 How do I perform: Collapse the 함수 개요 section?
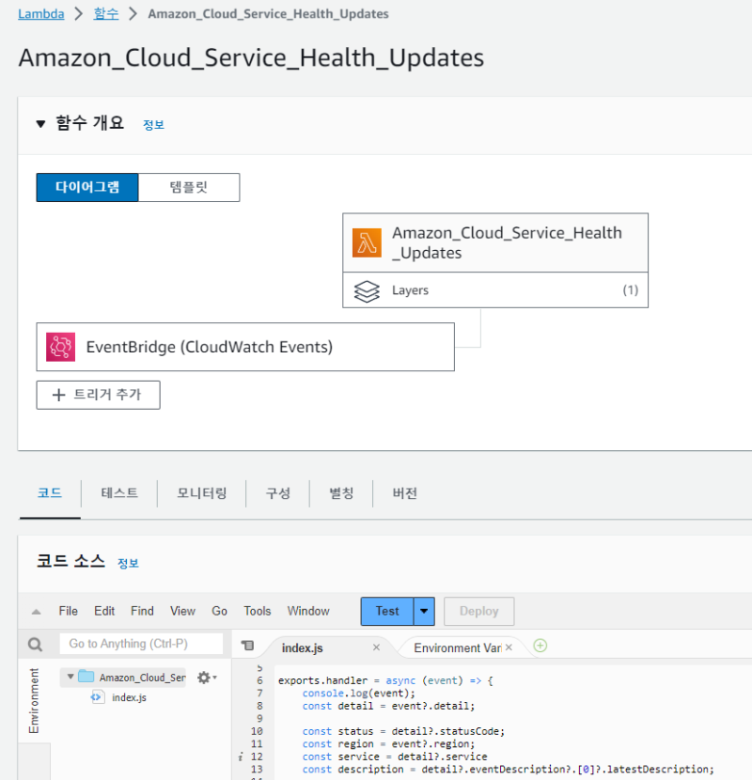coord(40,123)
